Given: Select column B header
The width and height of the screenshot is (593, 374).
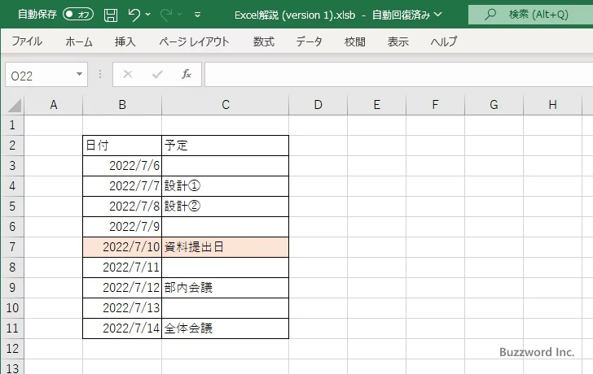Looking at the screenshot, I should (122, 105).
